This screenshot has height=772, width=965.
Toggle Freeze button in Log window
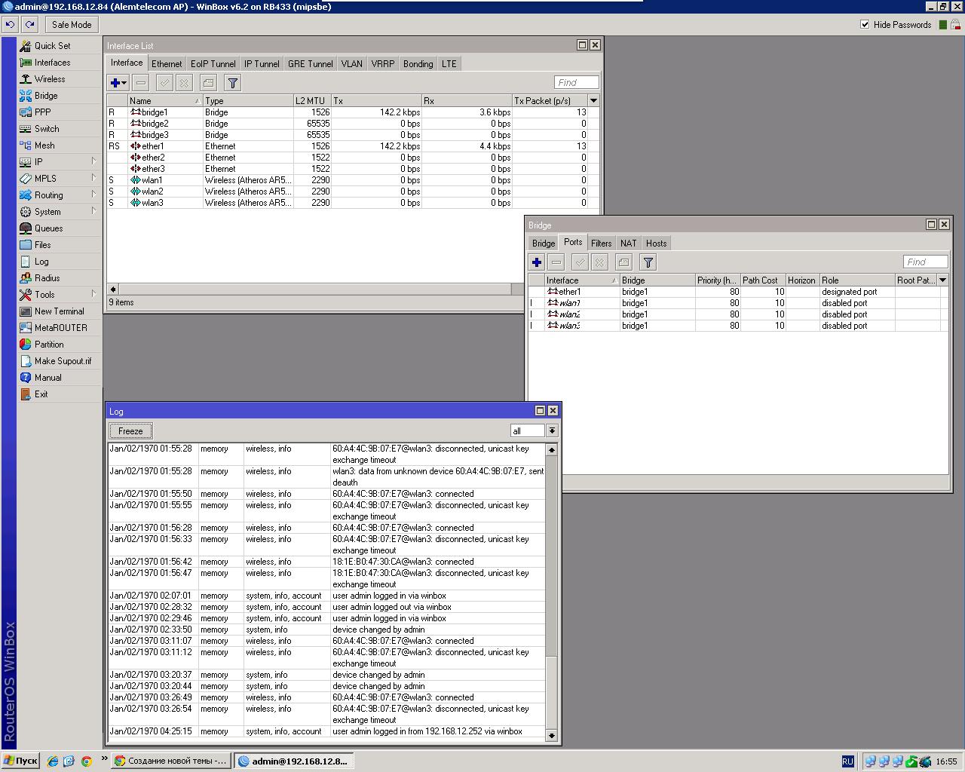[x=130, y=431]
